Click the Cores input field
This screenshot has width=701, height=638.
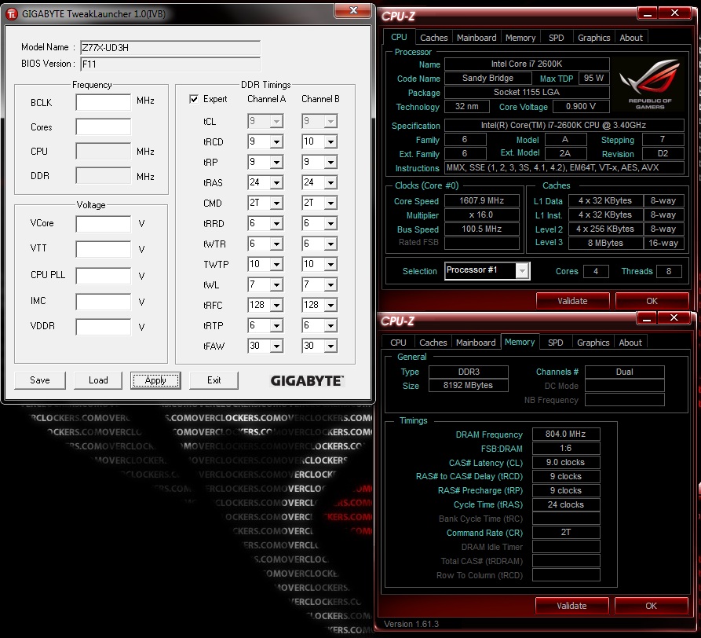click(x=104, y=126)
